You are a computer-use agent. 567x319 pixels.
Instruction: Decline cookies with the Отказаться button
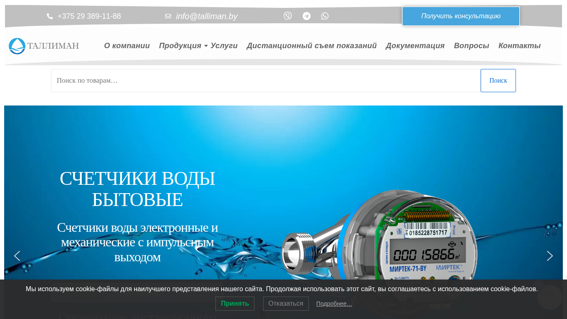[286, 304]
